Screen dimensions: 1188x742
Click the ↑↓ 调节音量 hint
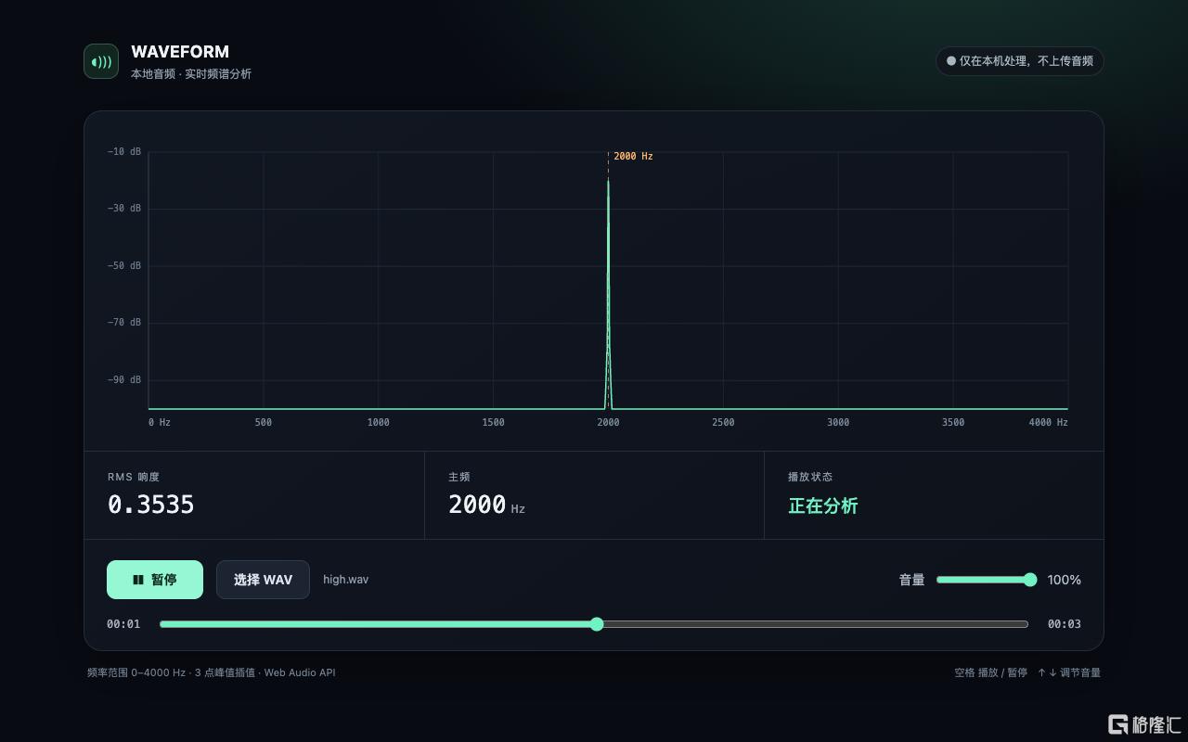click(x=1069, y=672)
